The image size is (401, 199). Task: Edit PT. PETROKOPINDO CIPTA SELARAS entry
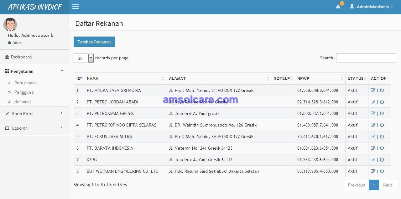(373, 125)
